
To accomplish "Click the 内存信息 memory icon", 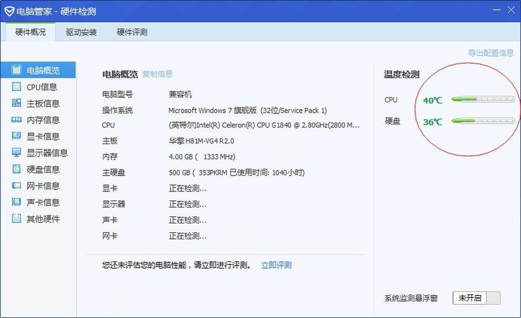I will [x=17, y=120].
